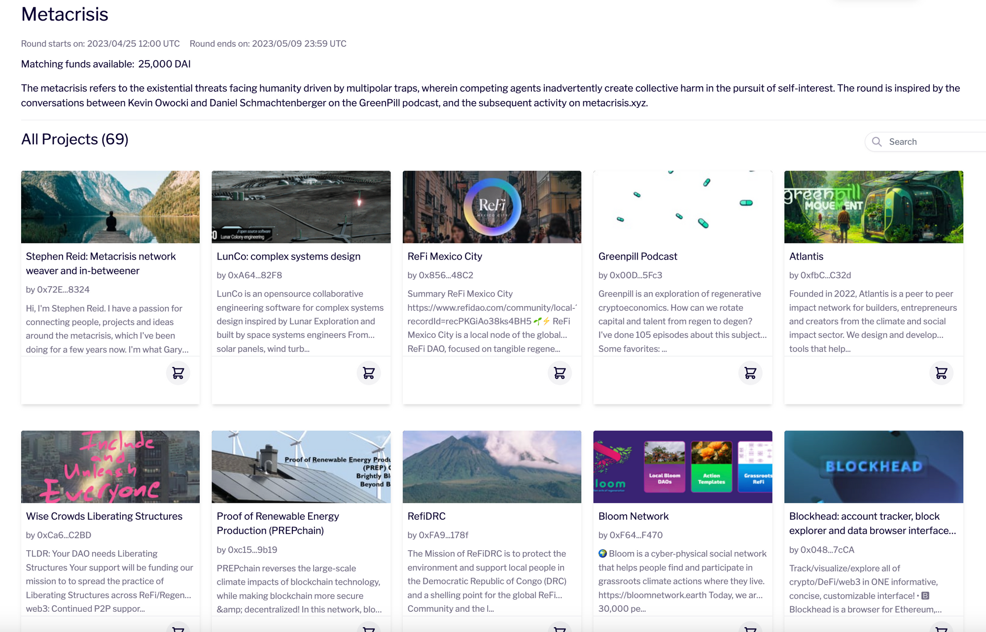Click the Wise Crowds Liberating Structures thumbnail
This screenshot has height=632, width=986.
pos(110,466)
